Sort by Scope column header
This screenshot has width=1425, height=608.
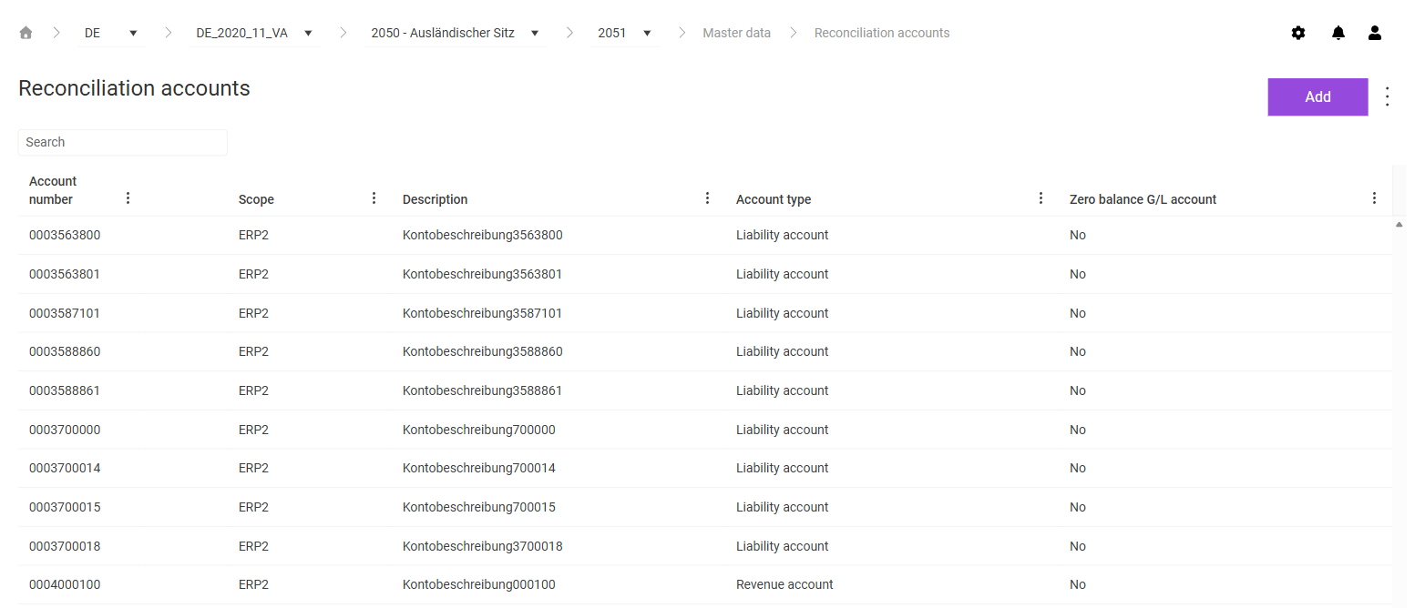[256, 199]
